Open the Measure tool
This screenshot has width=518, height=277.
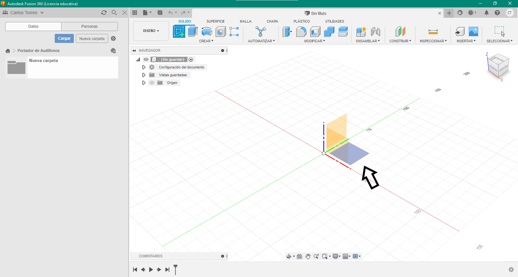[x=433, y=32]
